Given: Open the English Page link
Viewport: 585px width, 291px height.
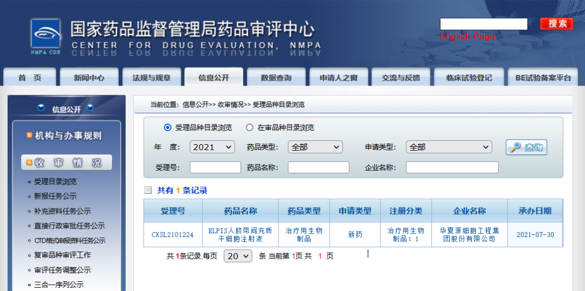Looking at the screenshot, I should tap(467, 36).
